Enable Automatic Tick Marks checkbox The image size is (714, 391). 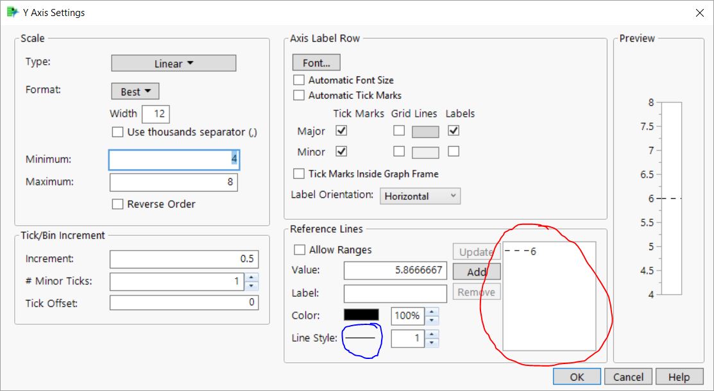click(x=299, y=96)
